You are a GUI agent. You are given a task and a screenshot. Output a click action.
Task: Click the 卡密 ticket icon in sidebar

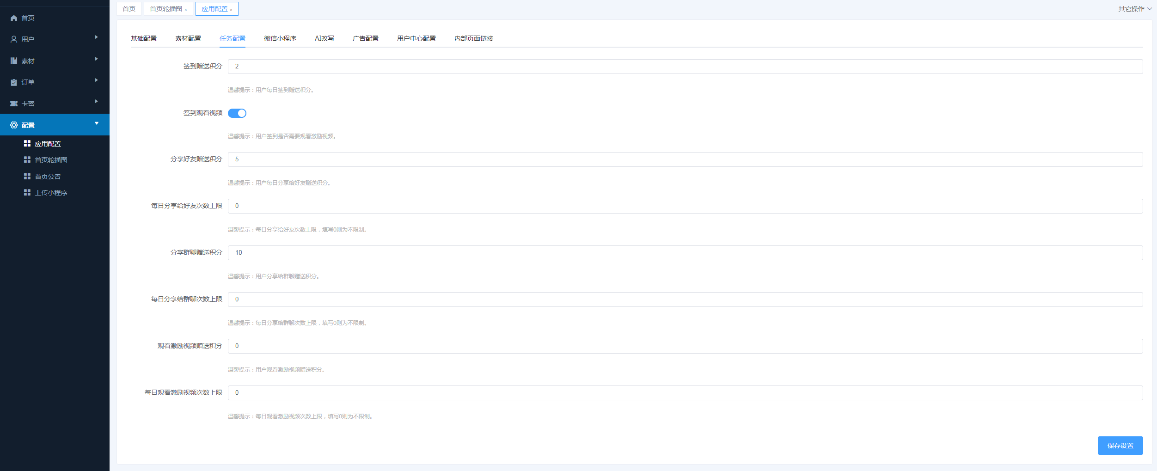(x=14, y=104)
